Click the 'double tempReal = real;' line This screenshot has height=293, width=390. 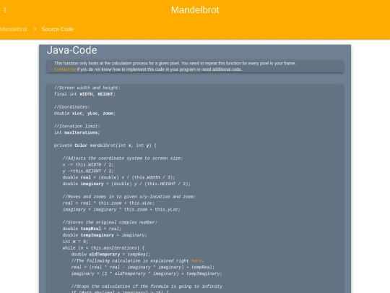92,229
